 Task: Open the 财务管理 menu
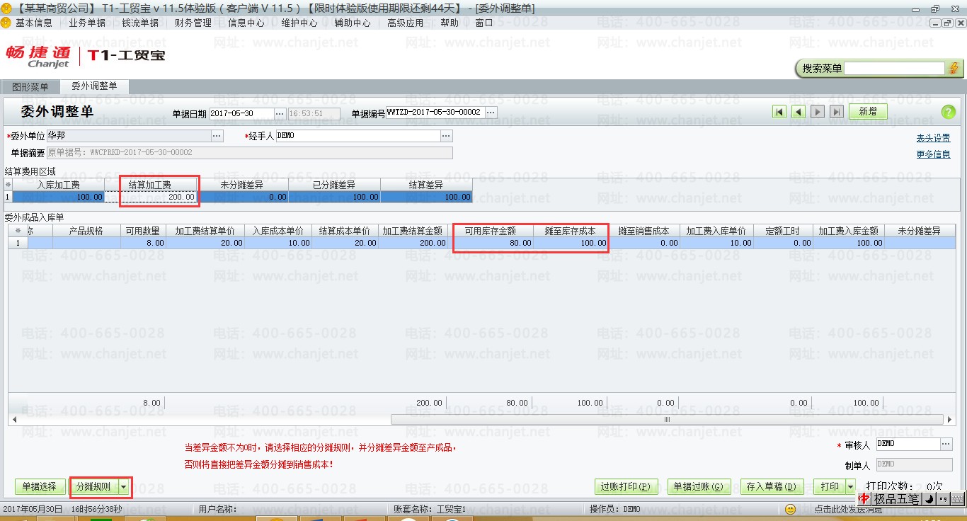pyautogui.click(x=193, y=23)
